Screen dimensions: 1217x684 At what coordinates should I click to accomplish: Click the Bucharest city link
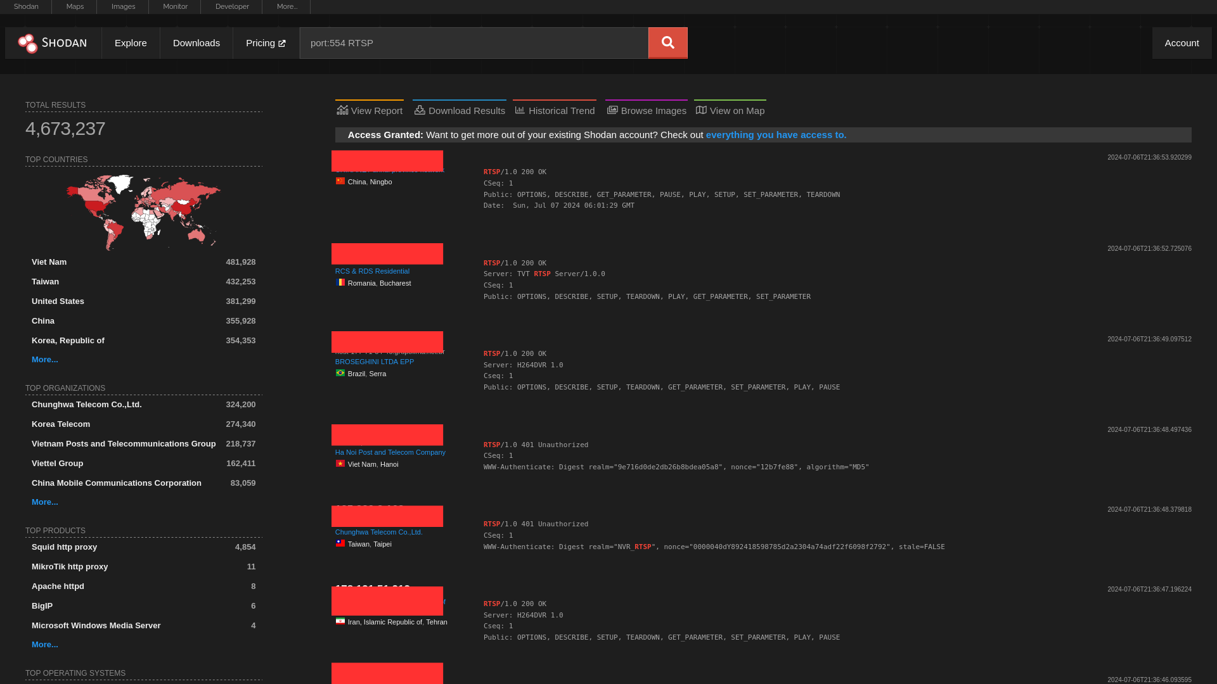(395, 283)
